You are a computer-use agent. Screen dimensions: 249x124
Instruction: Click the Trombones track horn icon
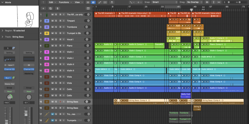46,114
